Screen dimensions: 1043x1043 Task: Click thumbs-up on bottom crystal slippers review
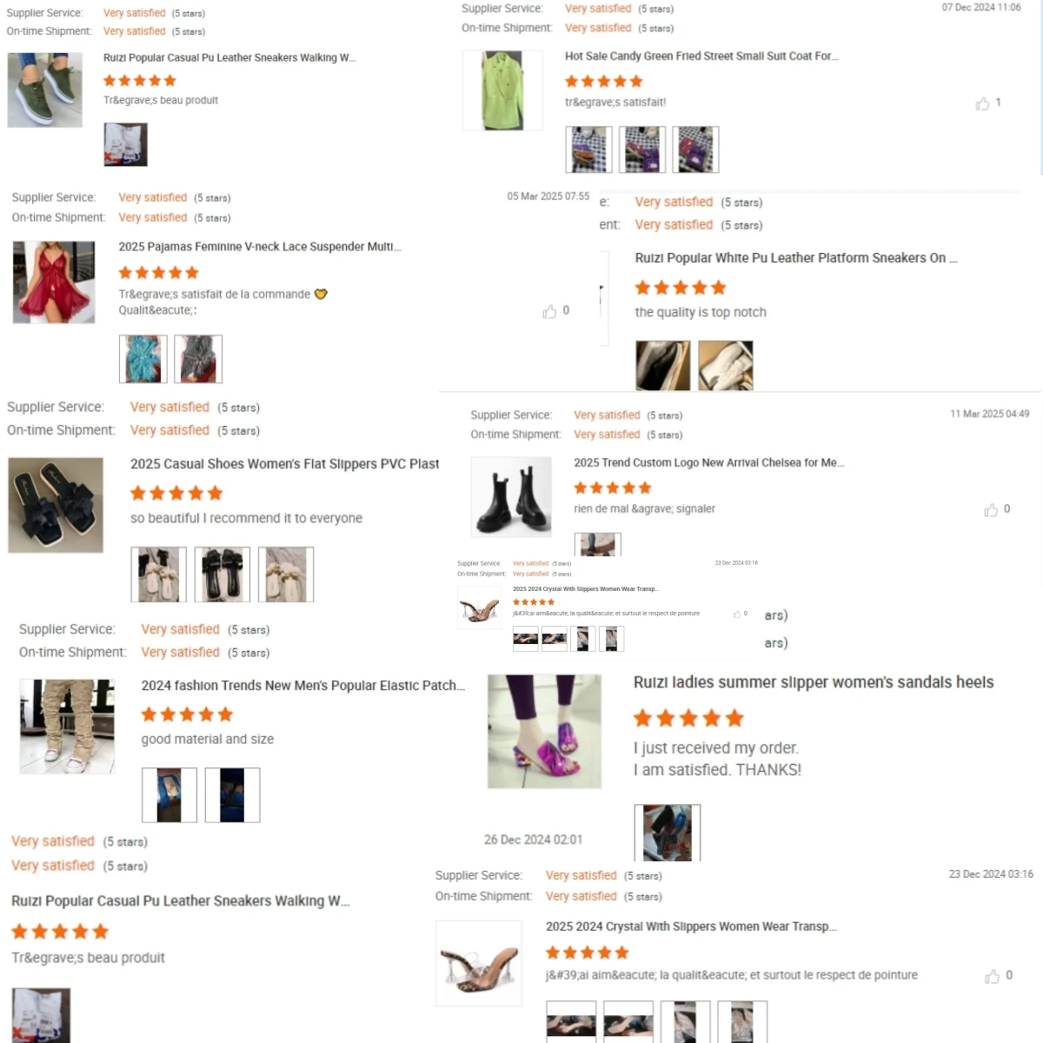[x=992, y=977]
